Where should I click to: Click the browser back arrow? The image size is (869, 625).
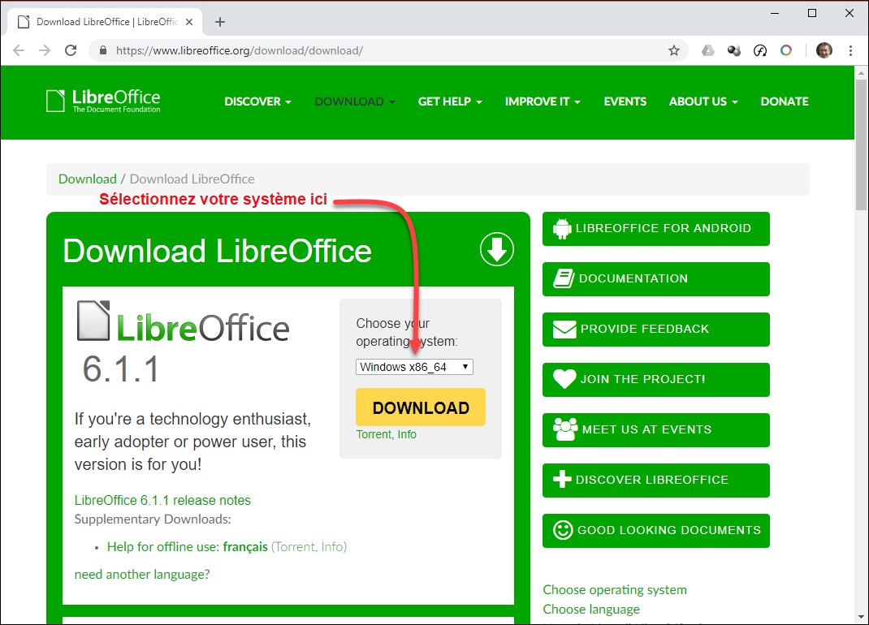19,50
